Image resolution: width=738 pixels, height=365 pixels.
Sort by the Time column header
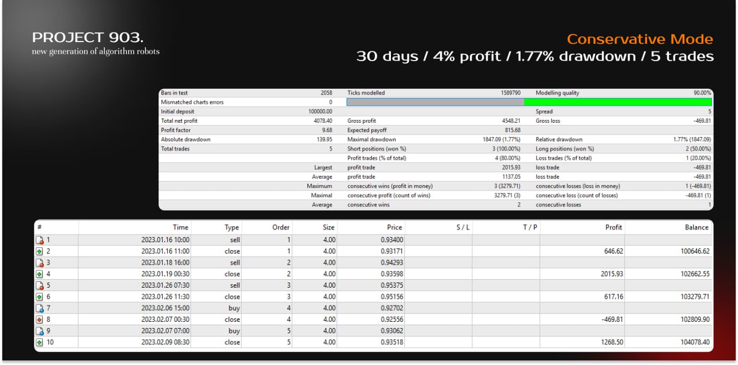tap(180, 227)
